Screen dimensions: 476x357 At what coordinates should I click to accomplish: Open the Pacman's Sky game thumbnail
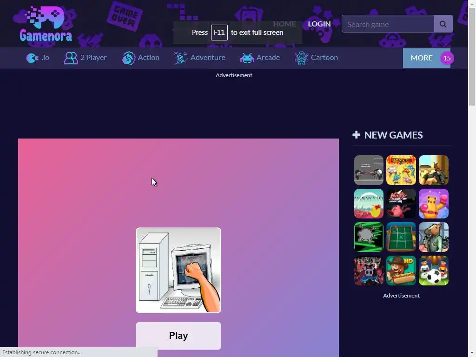click(369, 204)
